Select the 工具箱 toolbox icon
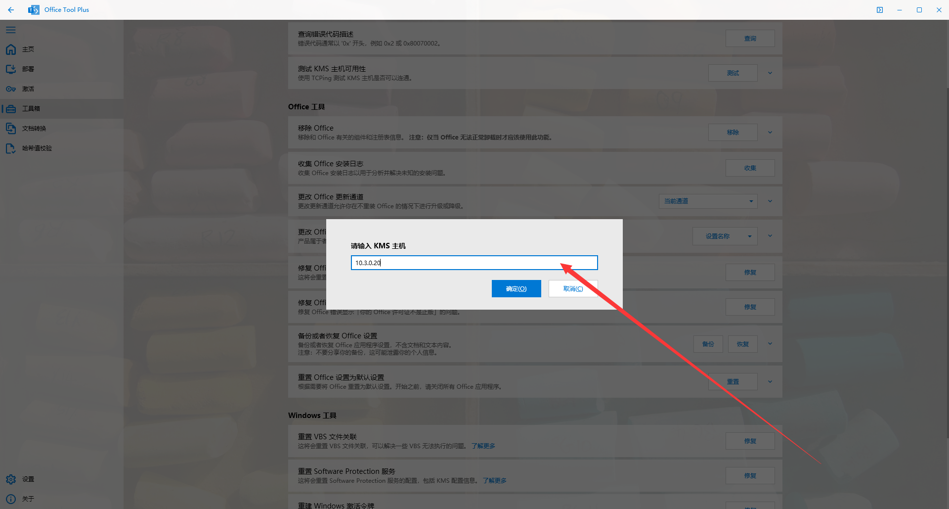This screenshot has height=509, width=949. point(11,109)
